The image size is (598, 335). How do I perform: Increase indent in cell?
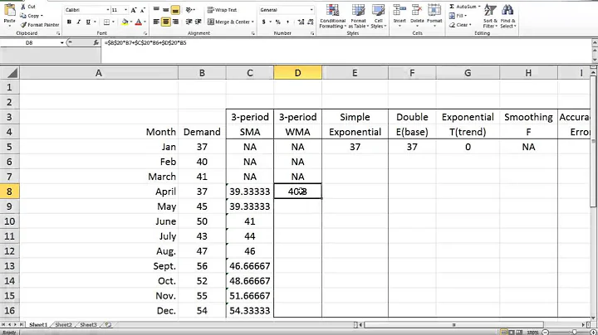pos(199,22)
